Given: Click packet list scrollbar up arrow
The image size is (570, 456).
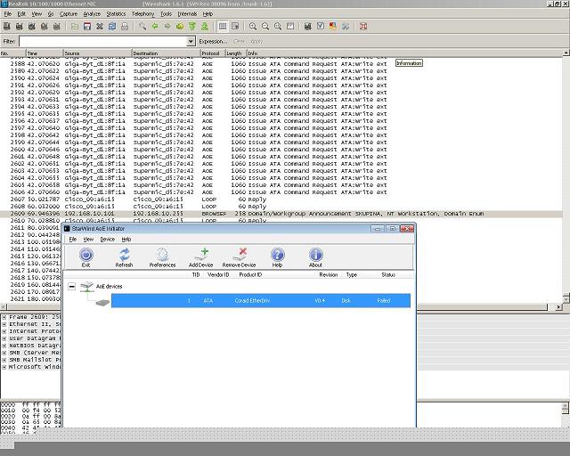Looking at the screenshot, I should (566, 53).
